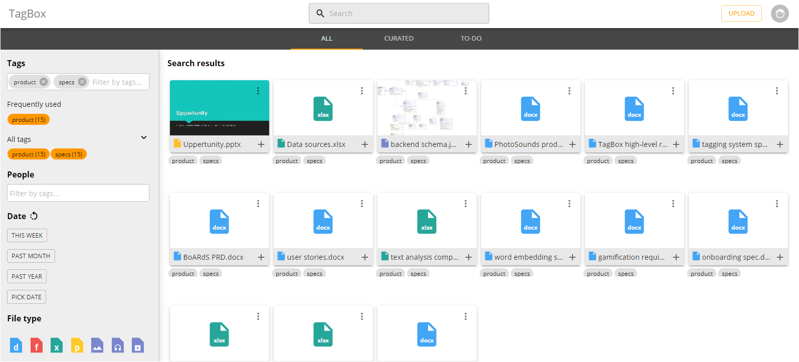
Task: Filter by audio file type
Action: pyautogui.click(x=118, y=345)
